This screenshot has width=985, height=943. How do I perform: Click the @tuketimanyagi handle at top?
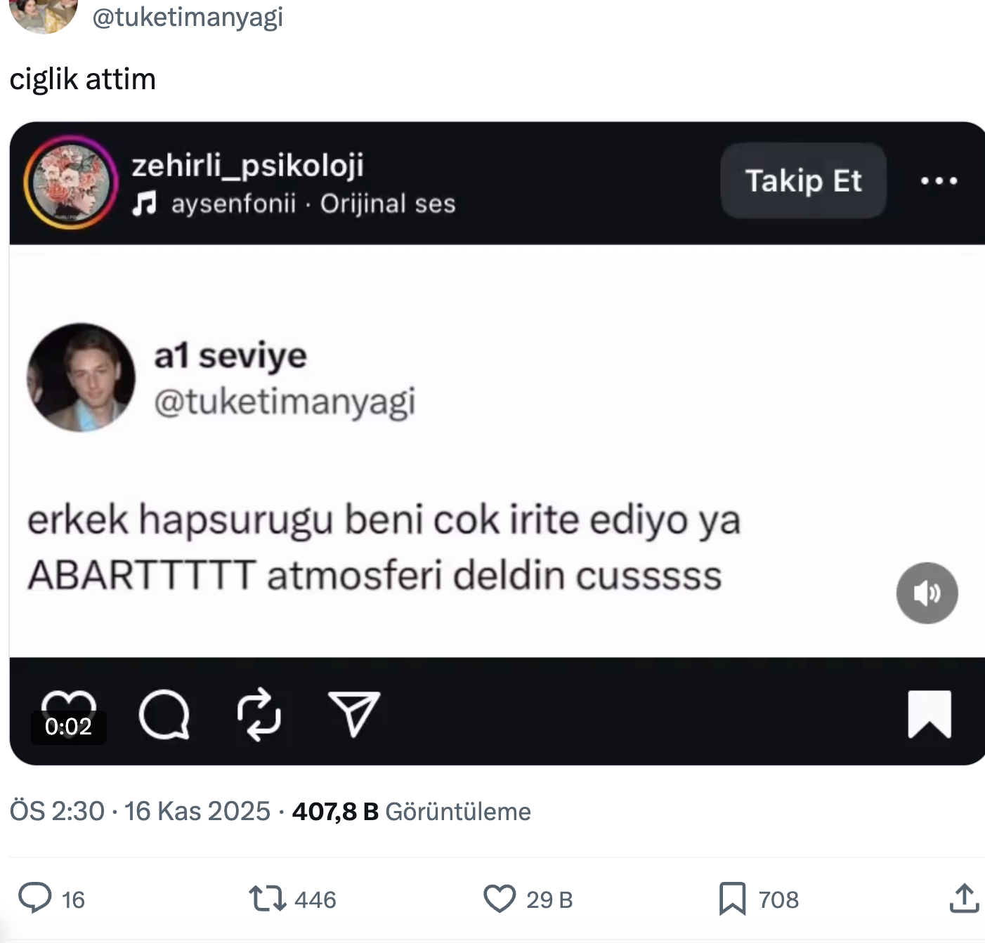coord(188,17)
